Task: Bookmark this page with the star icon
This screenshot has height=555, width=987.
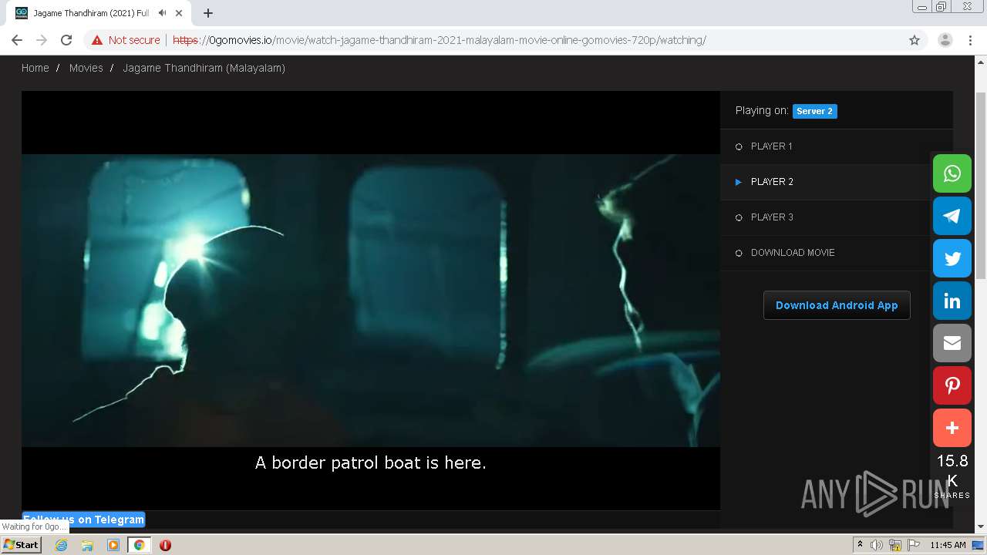Action: (915, 40)
